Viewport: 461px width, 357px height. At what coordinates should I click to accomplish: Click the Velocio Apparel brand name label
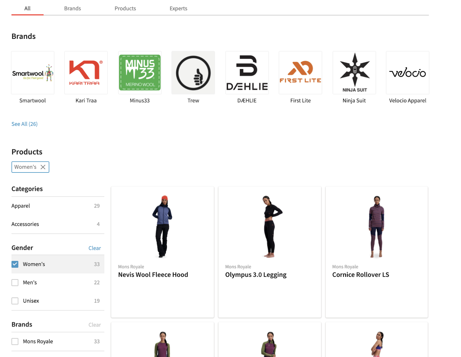[407, 101]
